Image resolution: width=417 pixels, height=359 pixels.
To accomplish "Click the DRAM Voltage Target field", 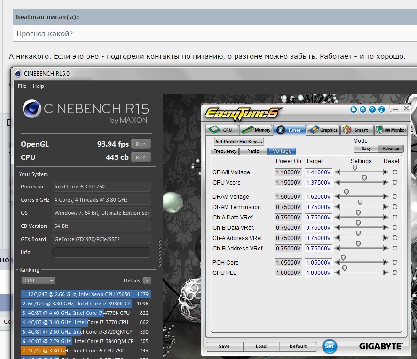I will 318,197.
